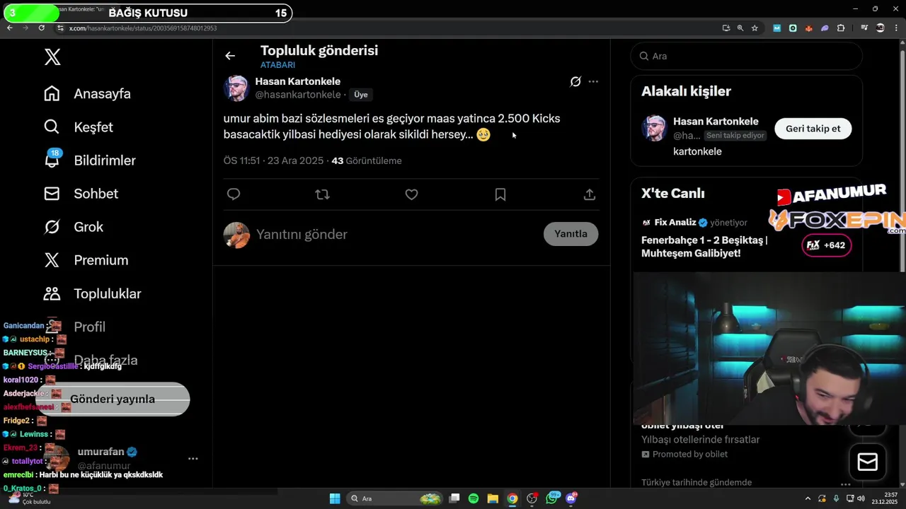
Task: Click the volume speaker icon in tray
Action: (x=861, y=498)
